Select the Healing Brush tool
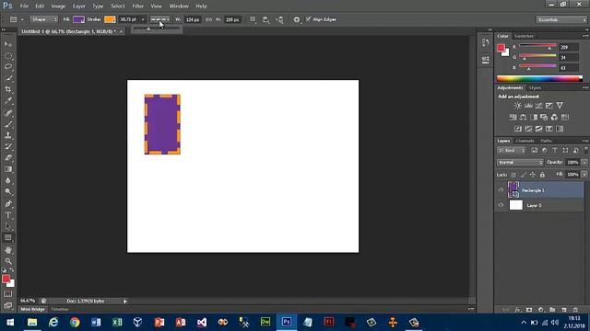Screen dimensions: 590x331 pyautogui.click(x=8, y=112)
